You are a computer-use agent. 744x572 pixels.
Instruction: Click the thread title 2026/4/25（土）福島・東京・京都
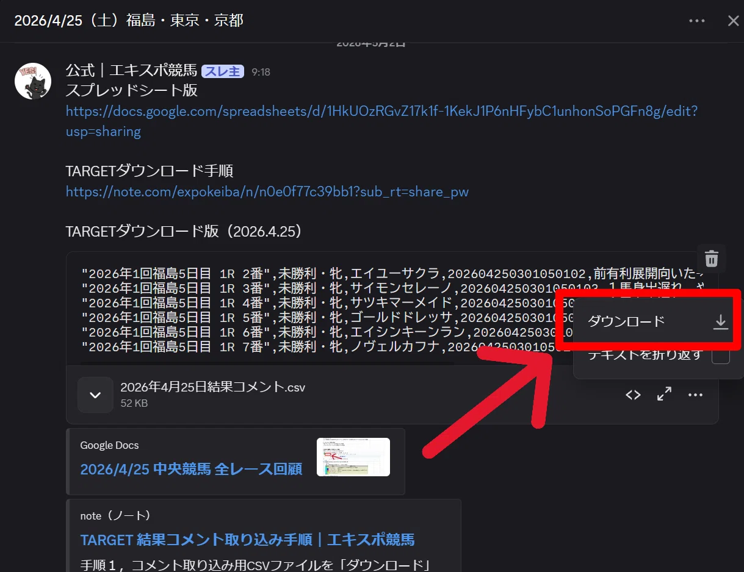click(129, 21)
